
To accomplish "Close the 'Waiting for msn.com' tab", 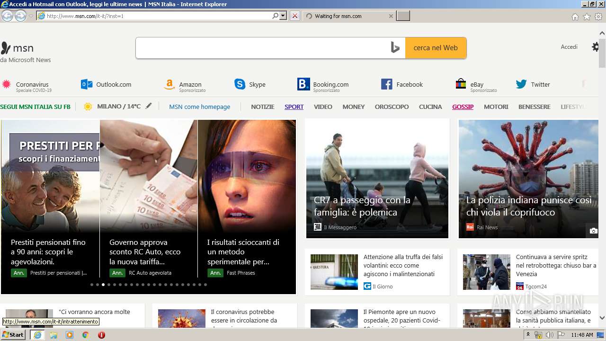I will (x=391, y=16).
